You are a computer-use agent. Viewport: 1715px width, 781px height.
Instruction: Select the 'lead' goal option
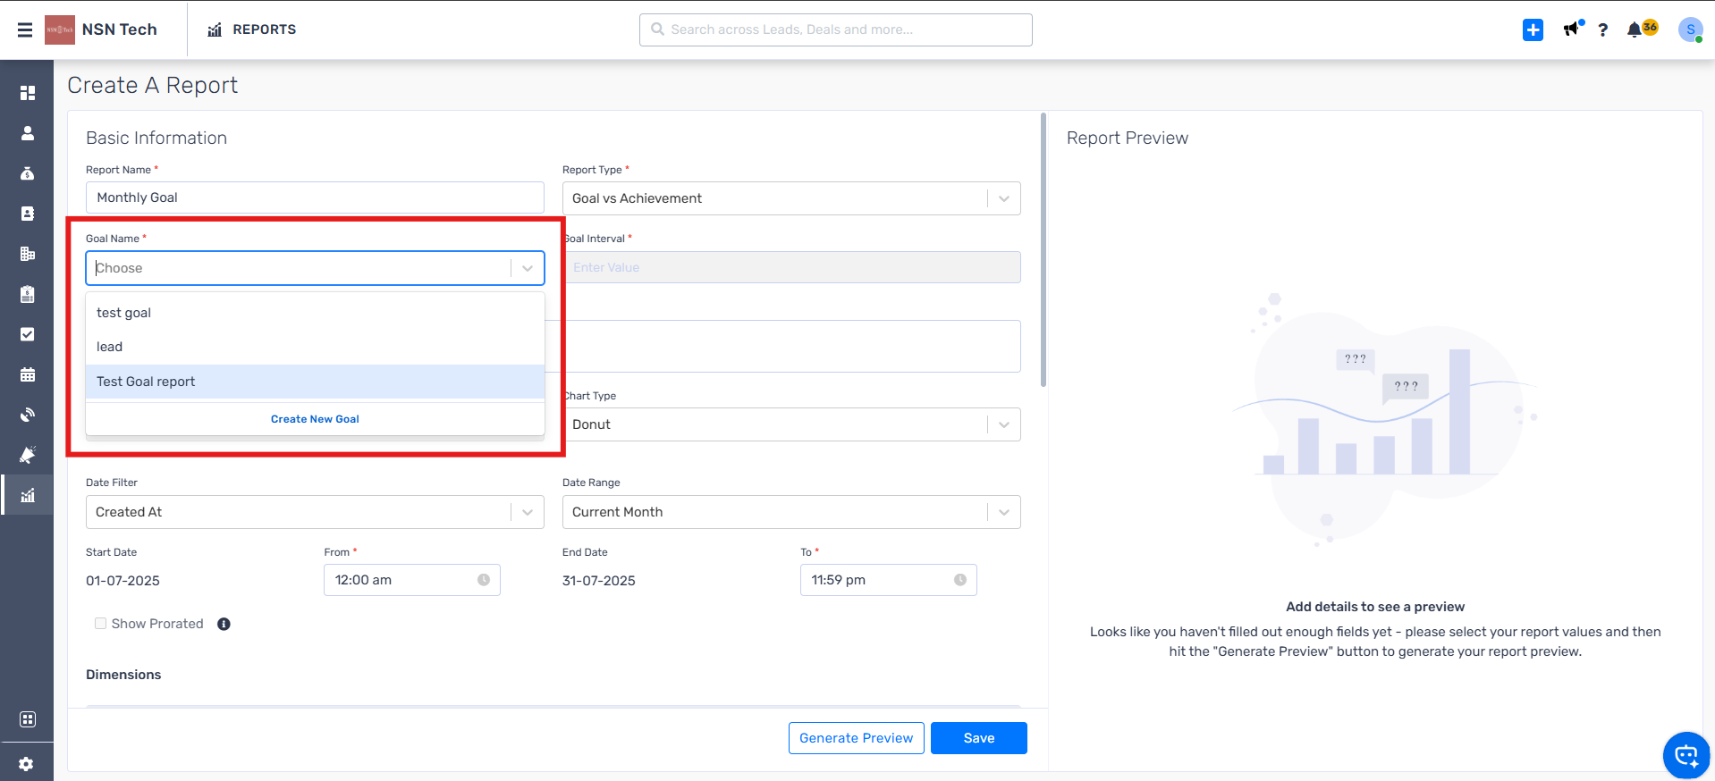point(315,347)
